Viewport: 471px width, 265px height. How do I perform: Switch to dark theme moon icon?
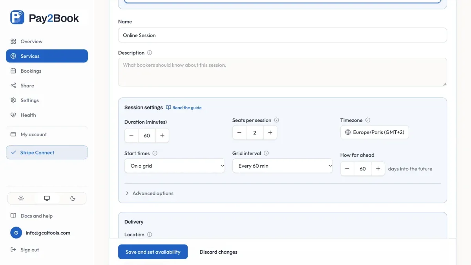73,198
